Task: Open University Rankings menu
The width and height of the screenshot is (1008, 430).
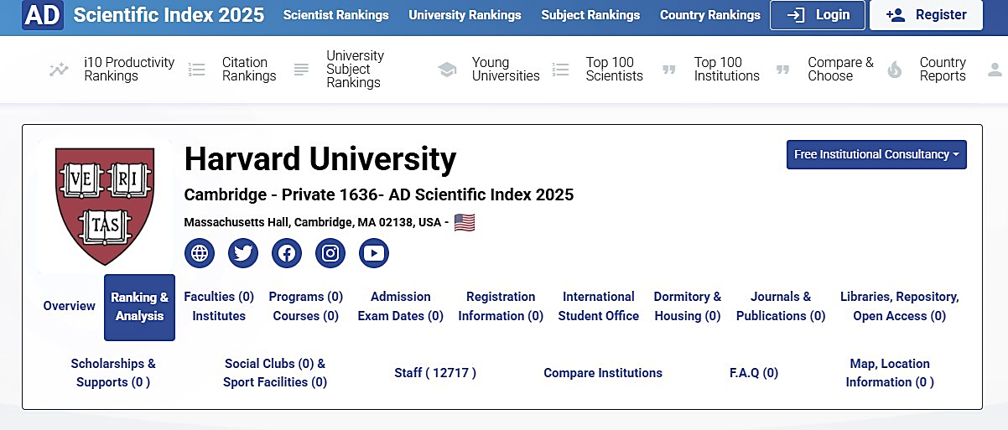Action: pos(465,15)
